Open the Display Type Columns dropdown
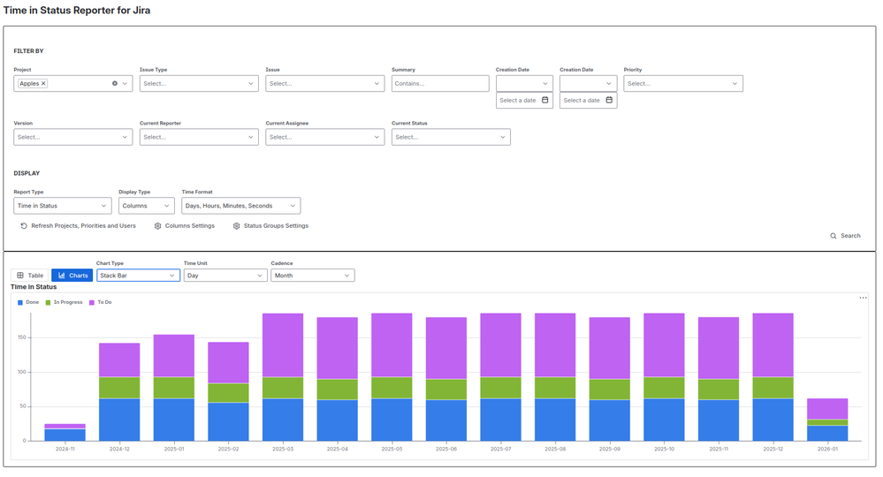Viewport: 883px width, 477px height. coord(147,206)
